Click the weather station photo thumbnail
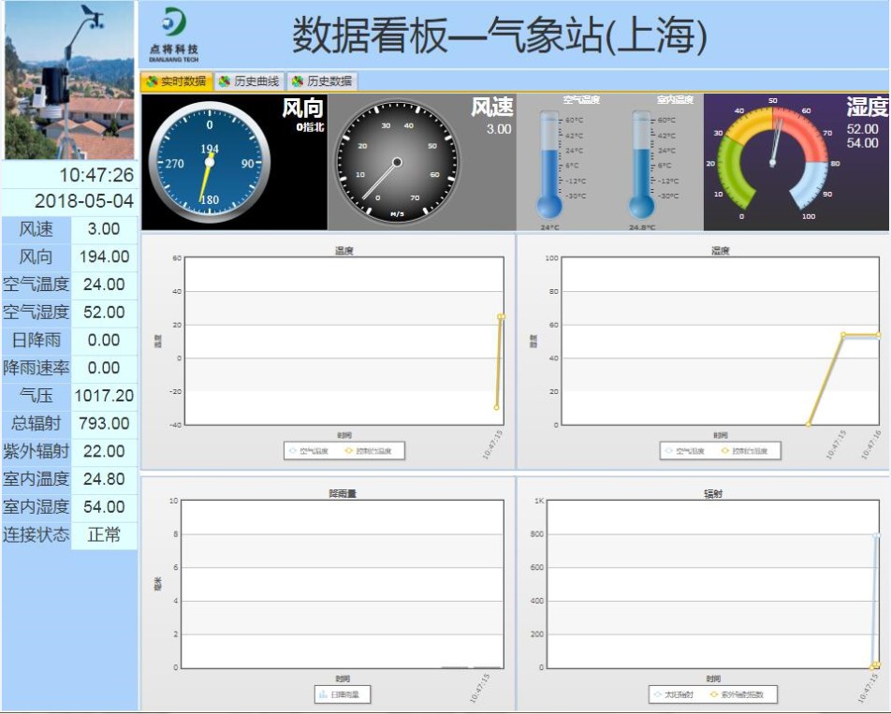 point(69,80)
